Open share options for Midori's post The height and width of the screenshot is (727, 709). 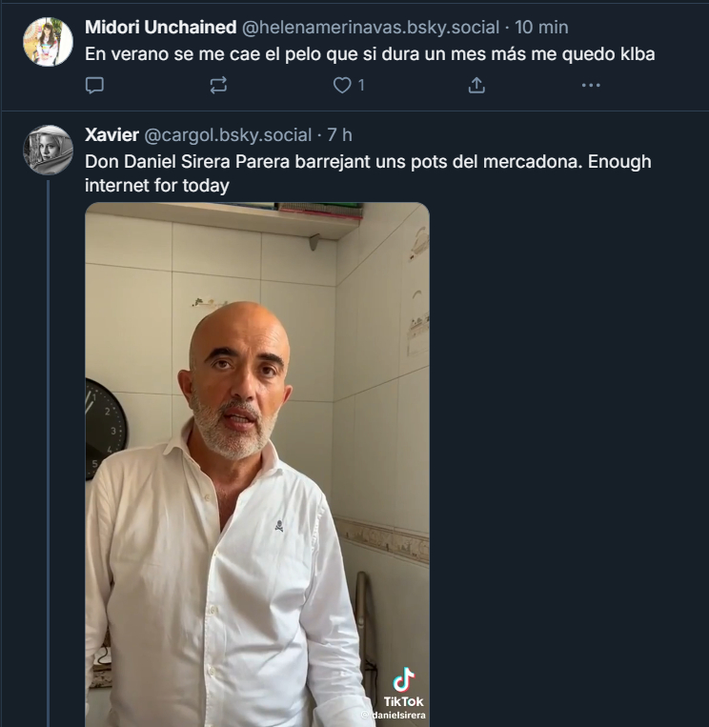tap(476, 86)
